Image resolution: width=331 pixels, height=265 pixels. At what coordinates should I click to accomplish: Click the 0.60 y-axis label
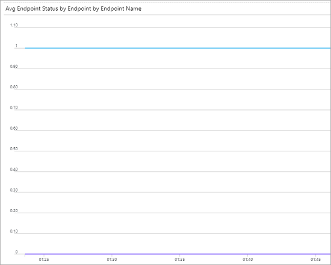(x=14, y=128)
